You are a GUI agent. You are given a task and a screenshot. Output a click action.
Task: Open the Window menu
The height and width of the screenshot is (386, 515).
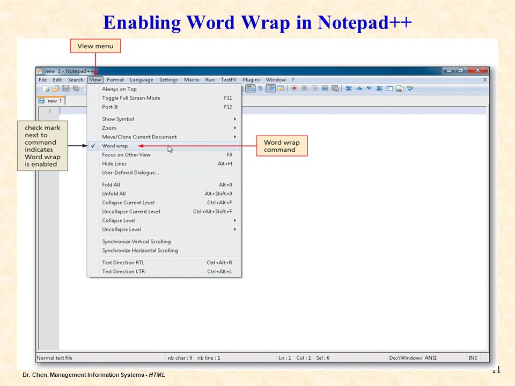[x=276, y=79]
